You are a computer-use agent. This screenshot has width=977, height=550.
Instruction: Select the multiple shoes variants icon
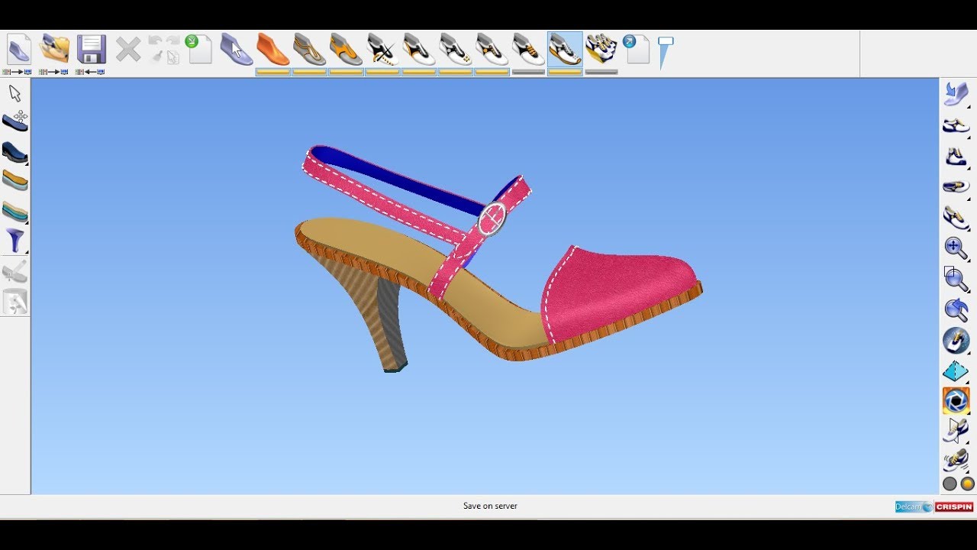(x=601, y=49)
